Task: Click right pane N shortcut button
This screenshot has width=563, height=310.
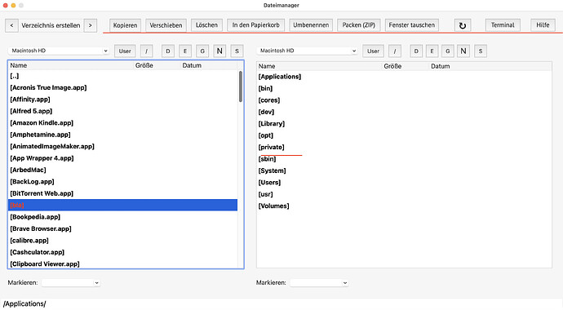Action: pos(463,51)
